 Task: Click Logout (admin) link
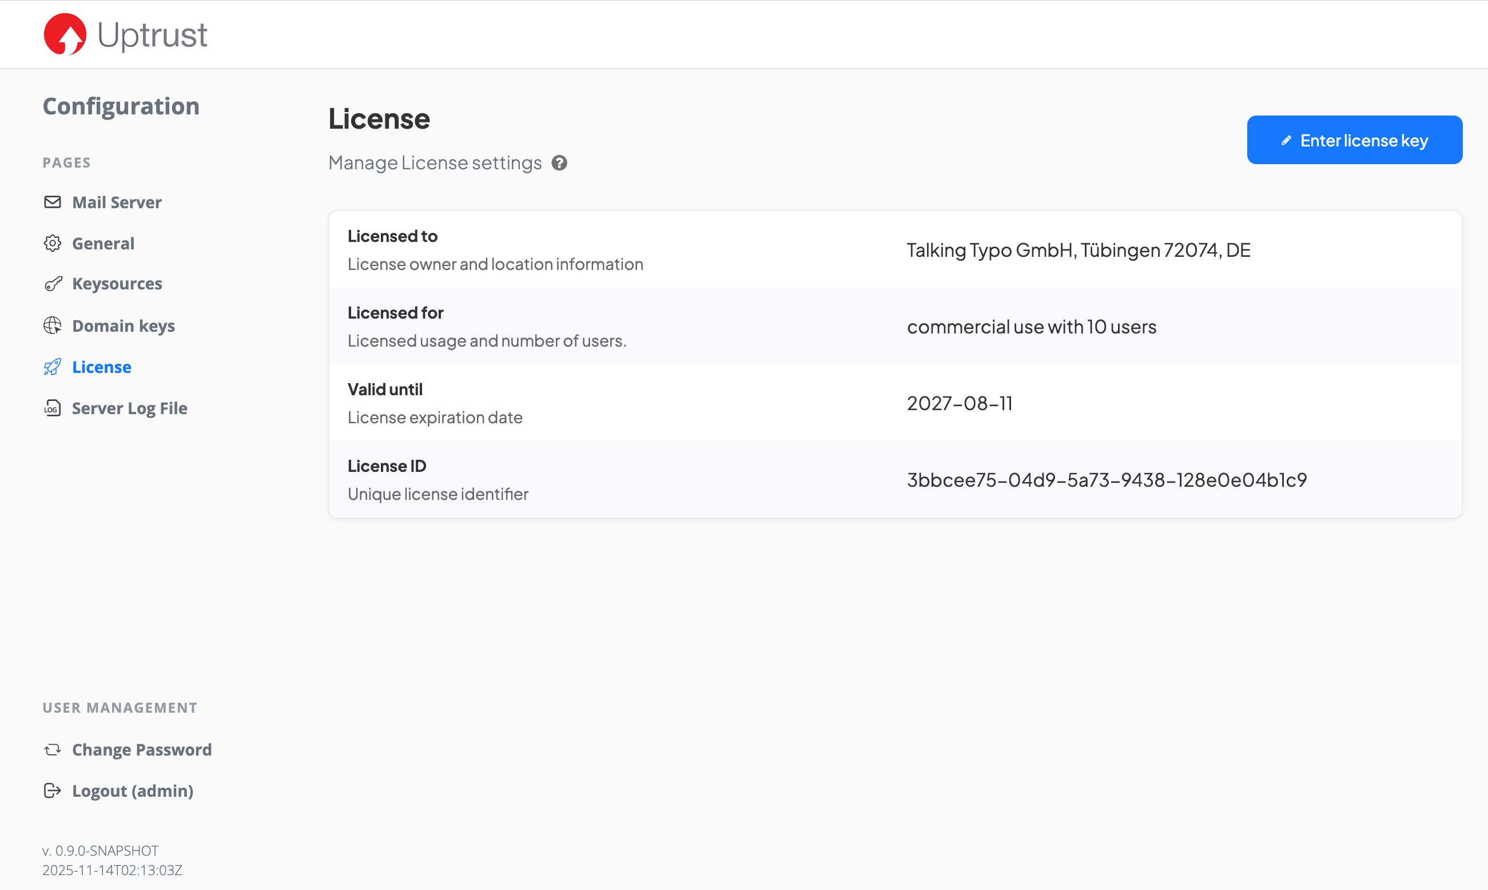tap(133, 791)
